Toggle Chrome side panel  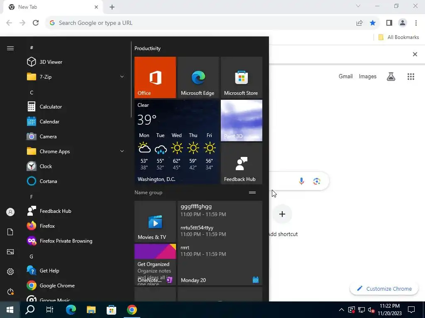tap(389, 23)
